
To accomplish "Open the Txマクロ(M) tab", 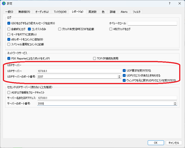I will point(60,12).
